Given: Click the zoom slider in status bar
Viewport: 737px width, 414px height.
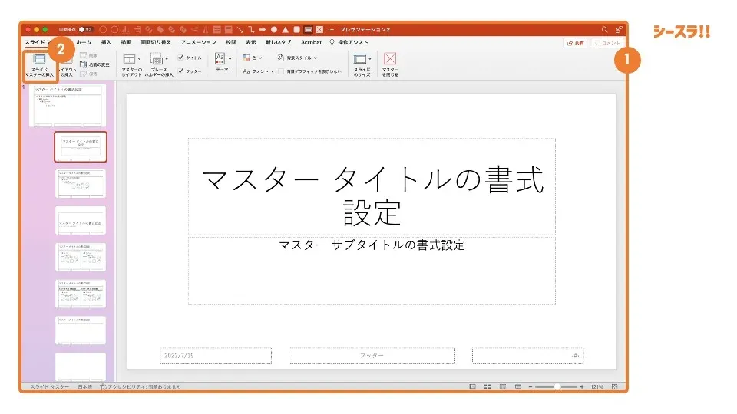Looking at the screenshot, I should [557, 387].
